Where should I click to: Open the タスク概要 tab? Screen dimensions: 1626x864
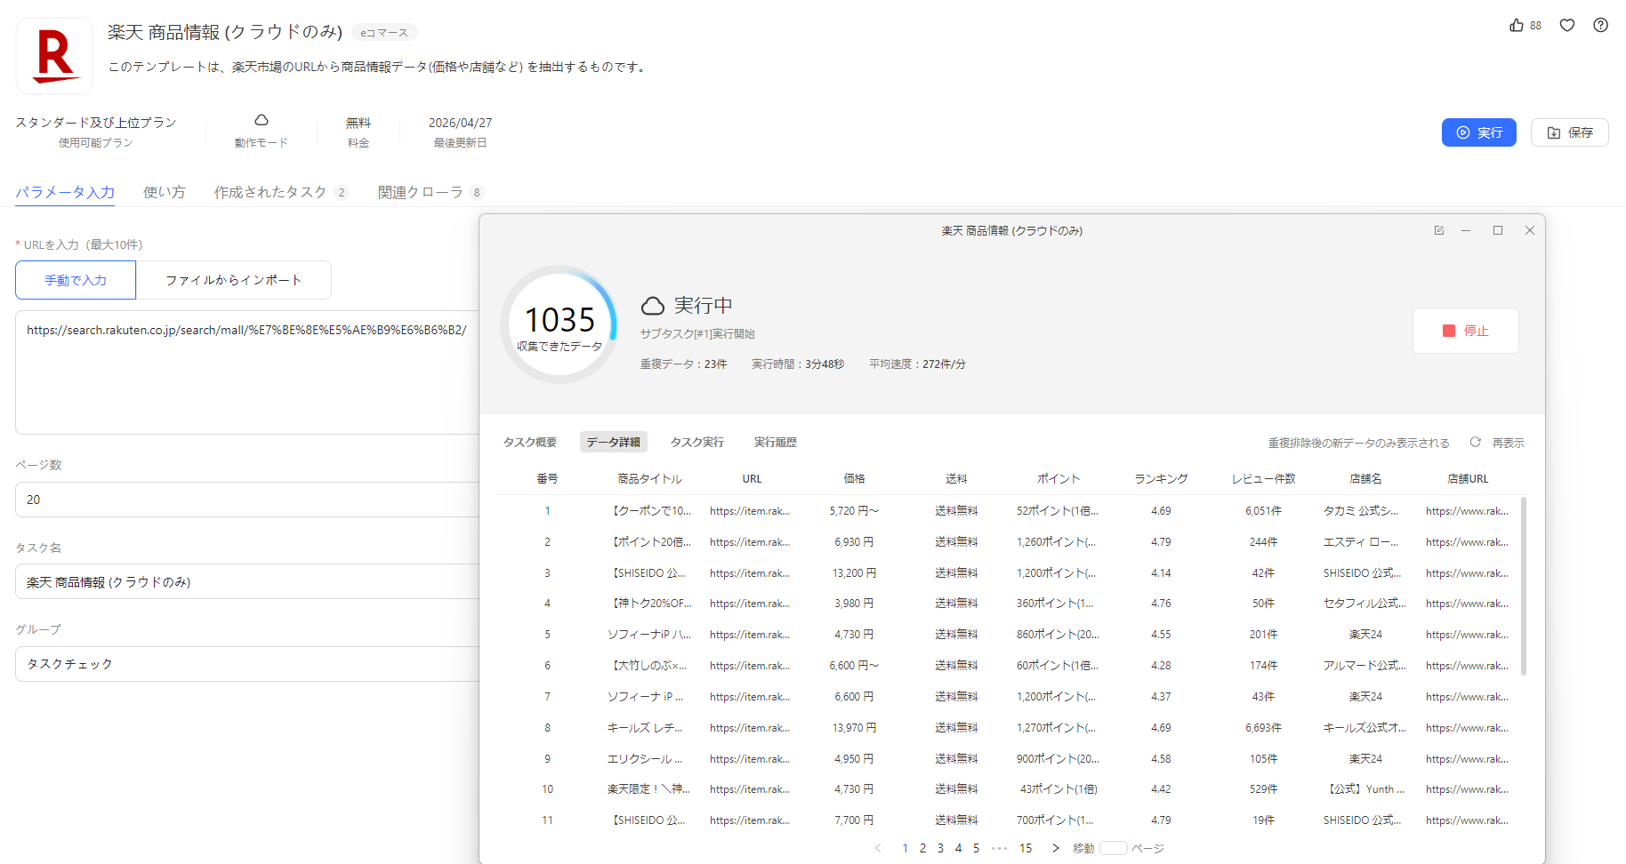click(530, 442)
